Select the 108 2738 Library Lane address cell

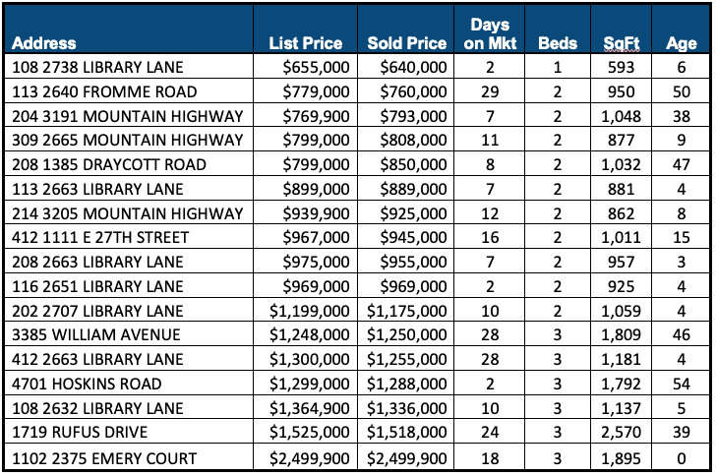[98, 68]
